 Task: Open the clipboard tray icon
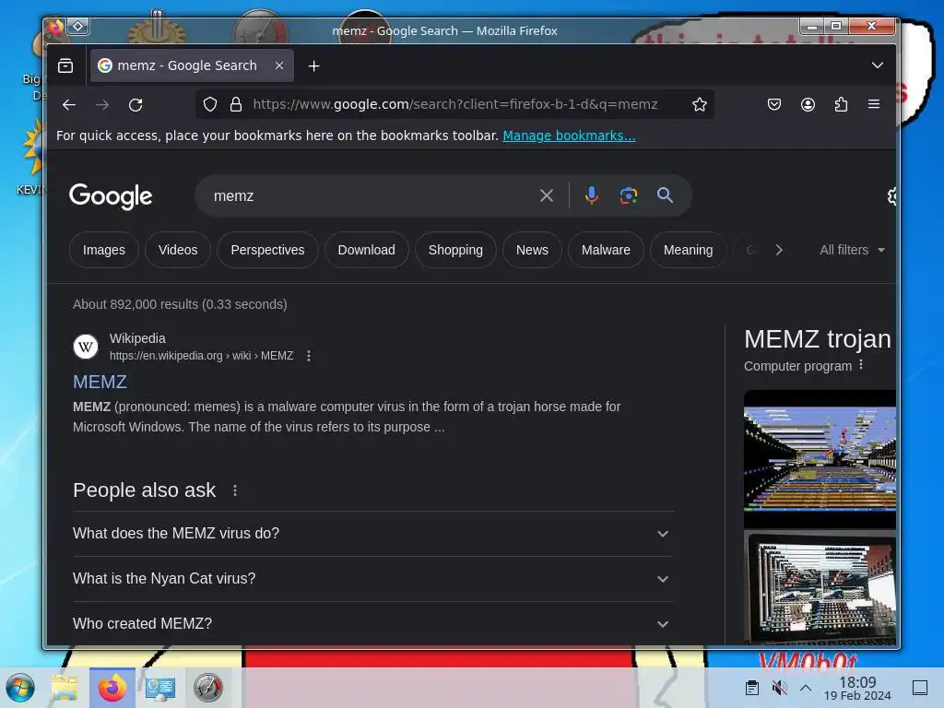point(752,688)
